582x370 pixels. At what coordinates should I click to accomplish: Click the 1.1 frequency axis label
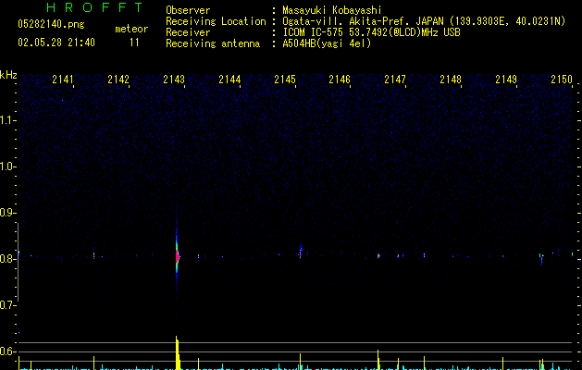tap(6, 120)
